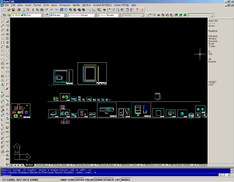Click the Plot (print) icon

click(x=19, y=10)
